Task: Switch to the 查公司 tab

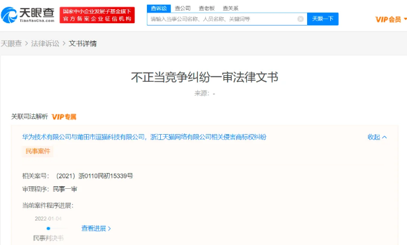Action: 183,9
